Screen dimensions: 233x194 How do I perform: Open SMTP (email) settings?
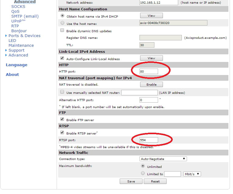pyautogui.click(x=25, y=16)
